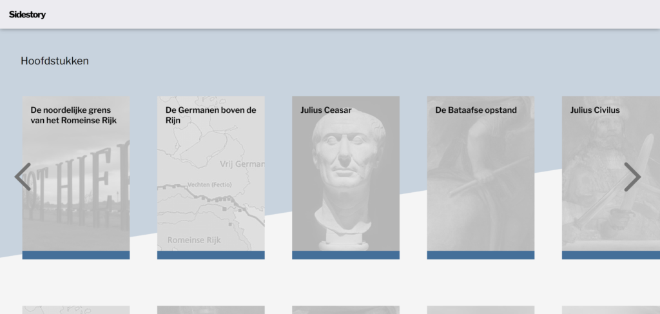Click blue bar under the map card
The height and width of the screenshot is (314, 660).
point(211,255)
